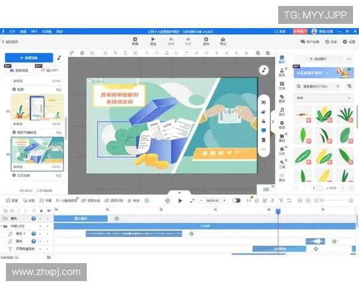
Task: Click the filter icon beside material search
Action: 350,86
